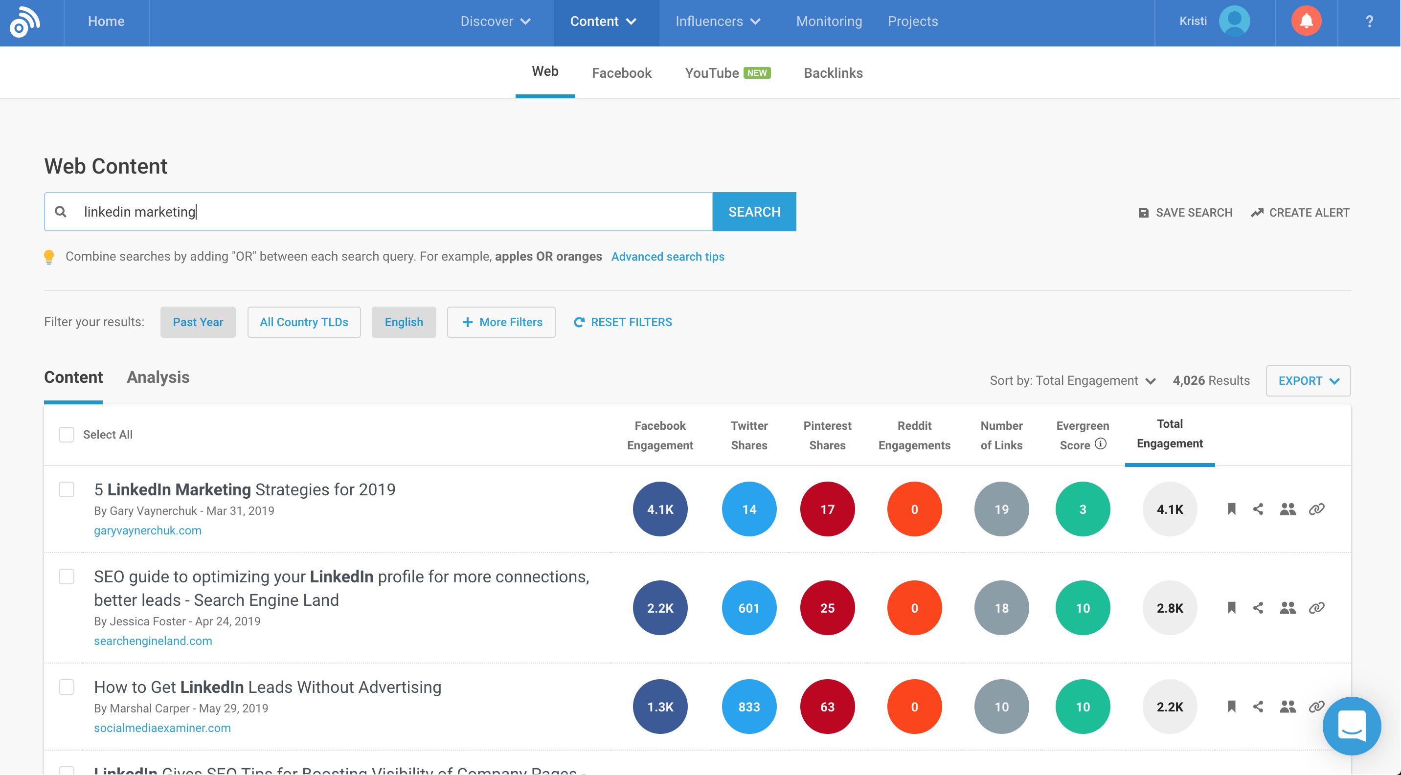The height and width of the screenshot is (775, 1401).
Task: Click the BuzzSumo logo icon
Action: (25, 22)
